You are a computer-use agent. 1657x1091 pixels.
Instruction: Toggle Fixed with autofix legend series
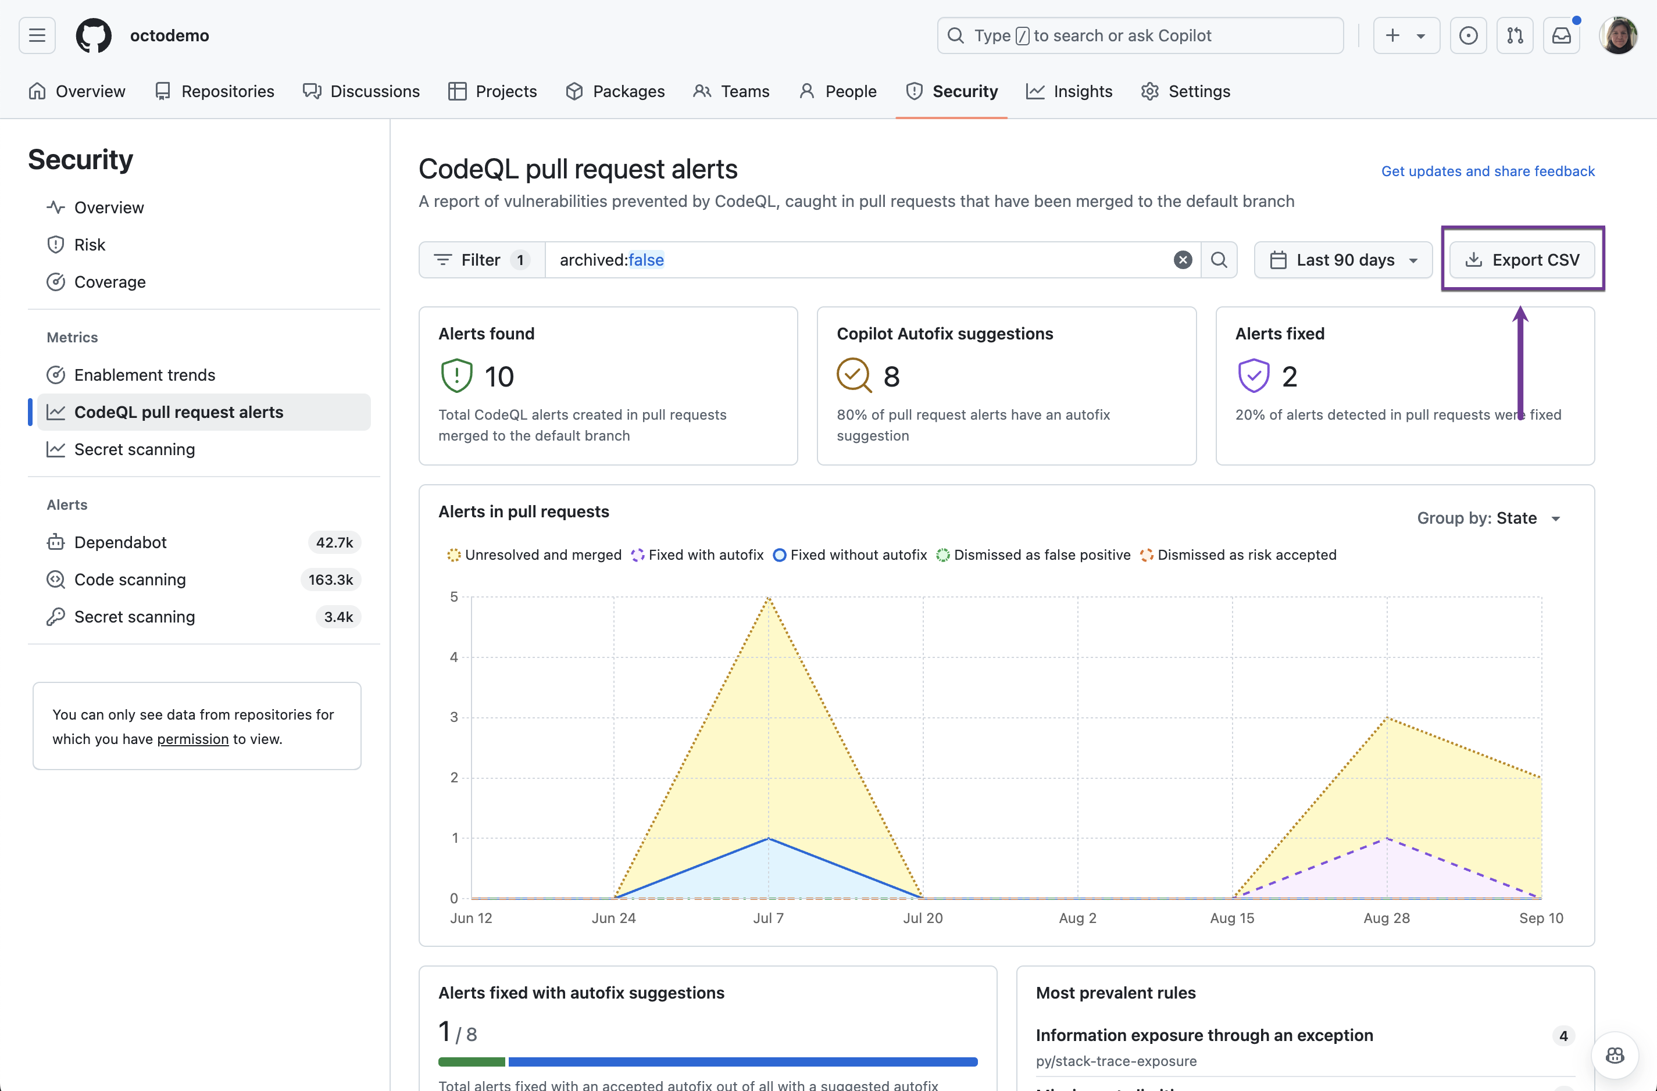[697, 555]
